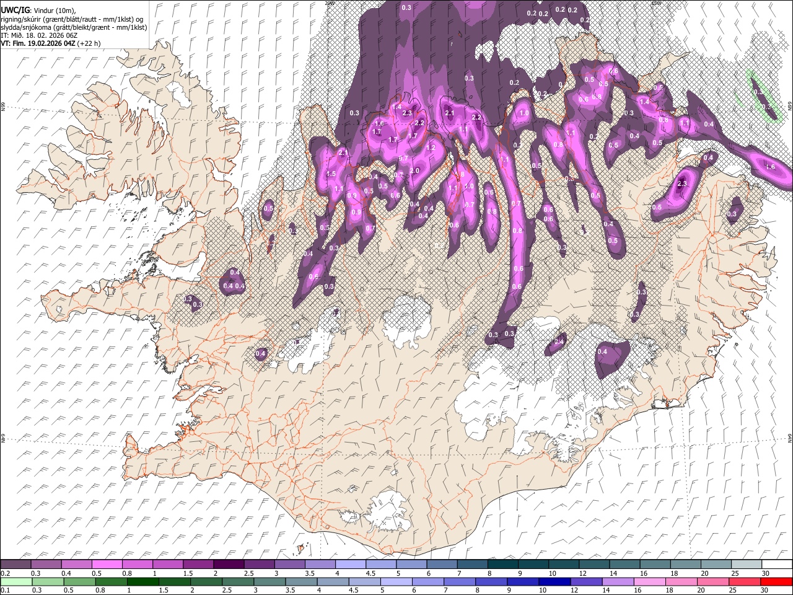
Task: Choose the dark teal 8–9 swatch in upper scale
Action: (502, 565)
